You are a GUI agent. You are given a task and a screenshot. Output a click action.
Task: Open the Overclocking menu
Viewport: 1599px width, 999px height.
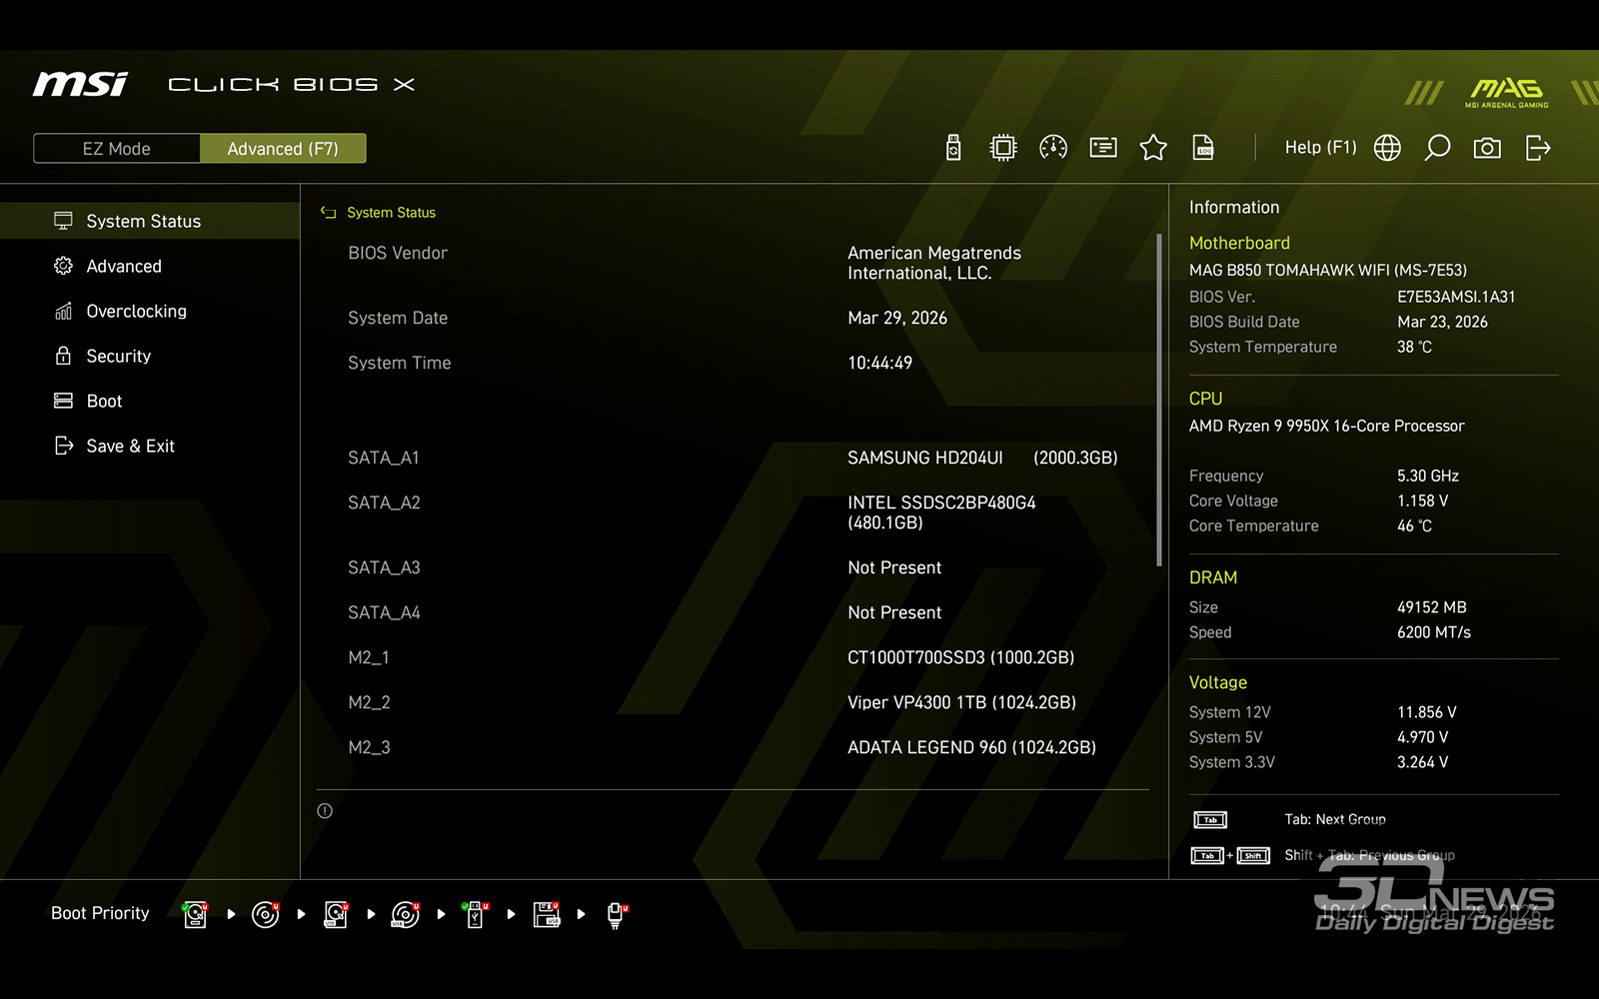click(x=136, y=311)
